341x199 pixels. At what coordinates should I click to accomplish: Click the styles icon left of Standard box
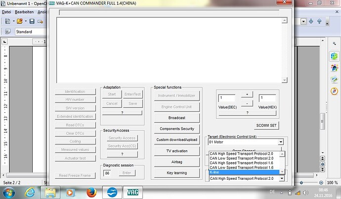click(8, 32)
